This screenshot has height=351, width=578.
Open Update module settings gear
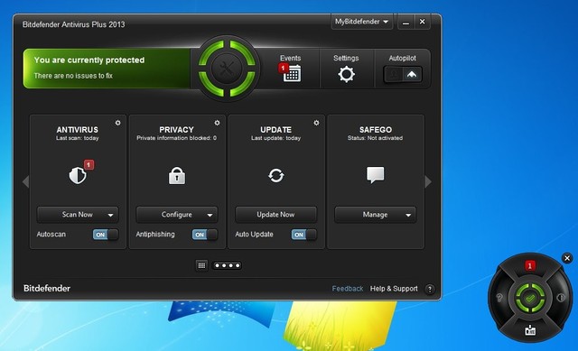(x=316, y=123)
